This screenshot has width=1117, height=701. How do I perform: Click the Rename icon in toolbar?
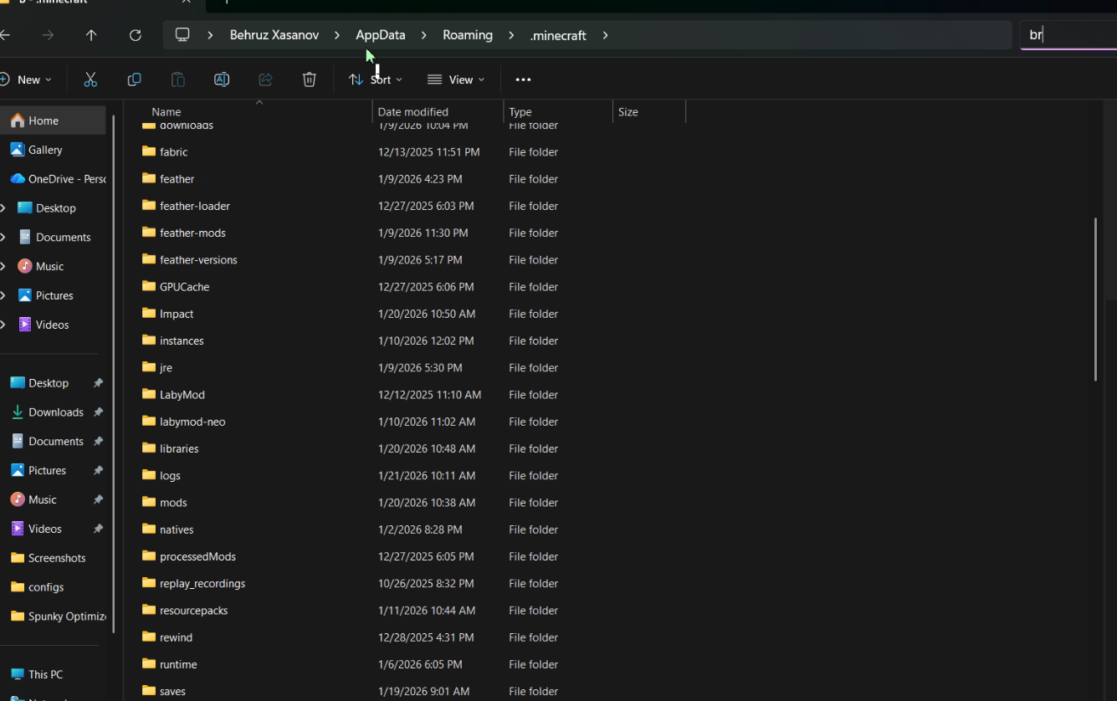click(222, 79)
